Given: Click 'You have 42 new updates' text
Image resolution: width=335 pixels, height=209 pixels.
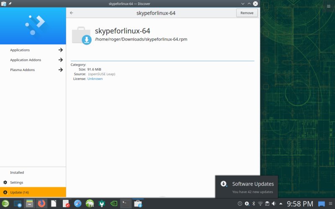Looking at the screenshot, I should [x=253, y=192].
